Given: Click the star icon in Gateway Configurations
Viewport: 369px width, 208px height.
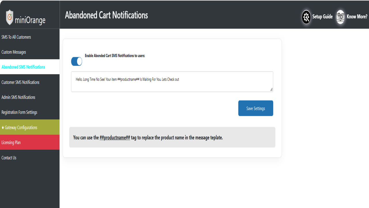Looking at the screenshot, I should pyautogui.click(x=3, y=127).
